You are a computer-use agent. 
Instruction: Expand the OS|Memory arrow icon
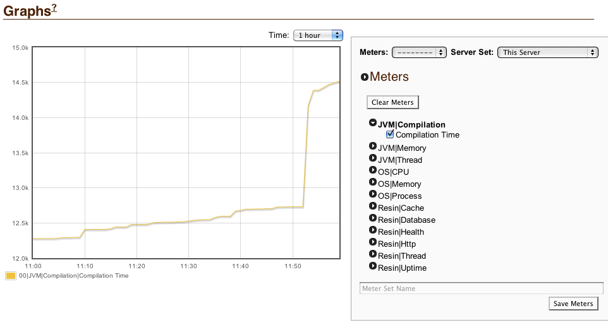pos(373,183)
